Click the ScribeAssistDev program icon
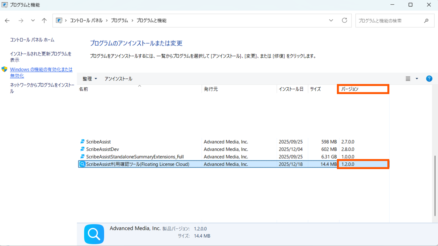This screenshot has height=246, width=438. [82, 149]
